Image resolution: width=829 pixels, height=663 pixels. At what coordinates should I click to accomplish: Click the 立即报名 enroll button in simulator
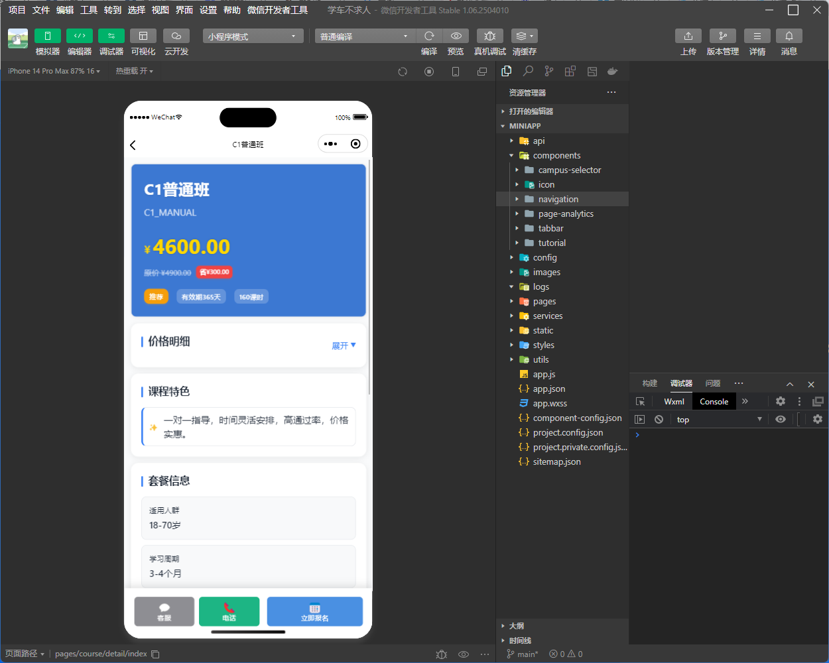(314, 611)
